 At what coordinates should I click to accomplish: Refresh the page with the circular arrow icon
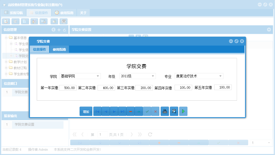pos(150,134)
